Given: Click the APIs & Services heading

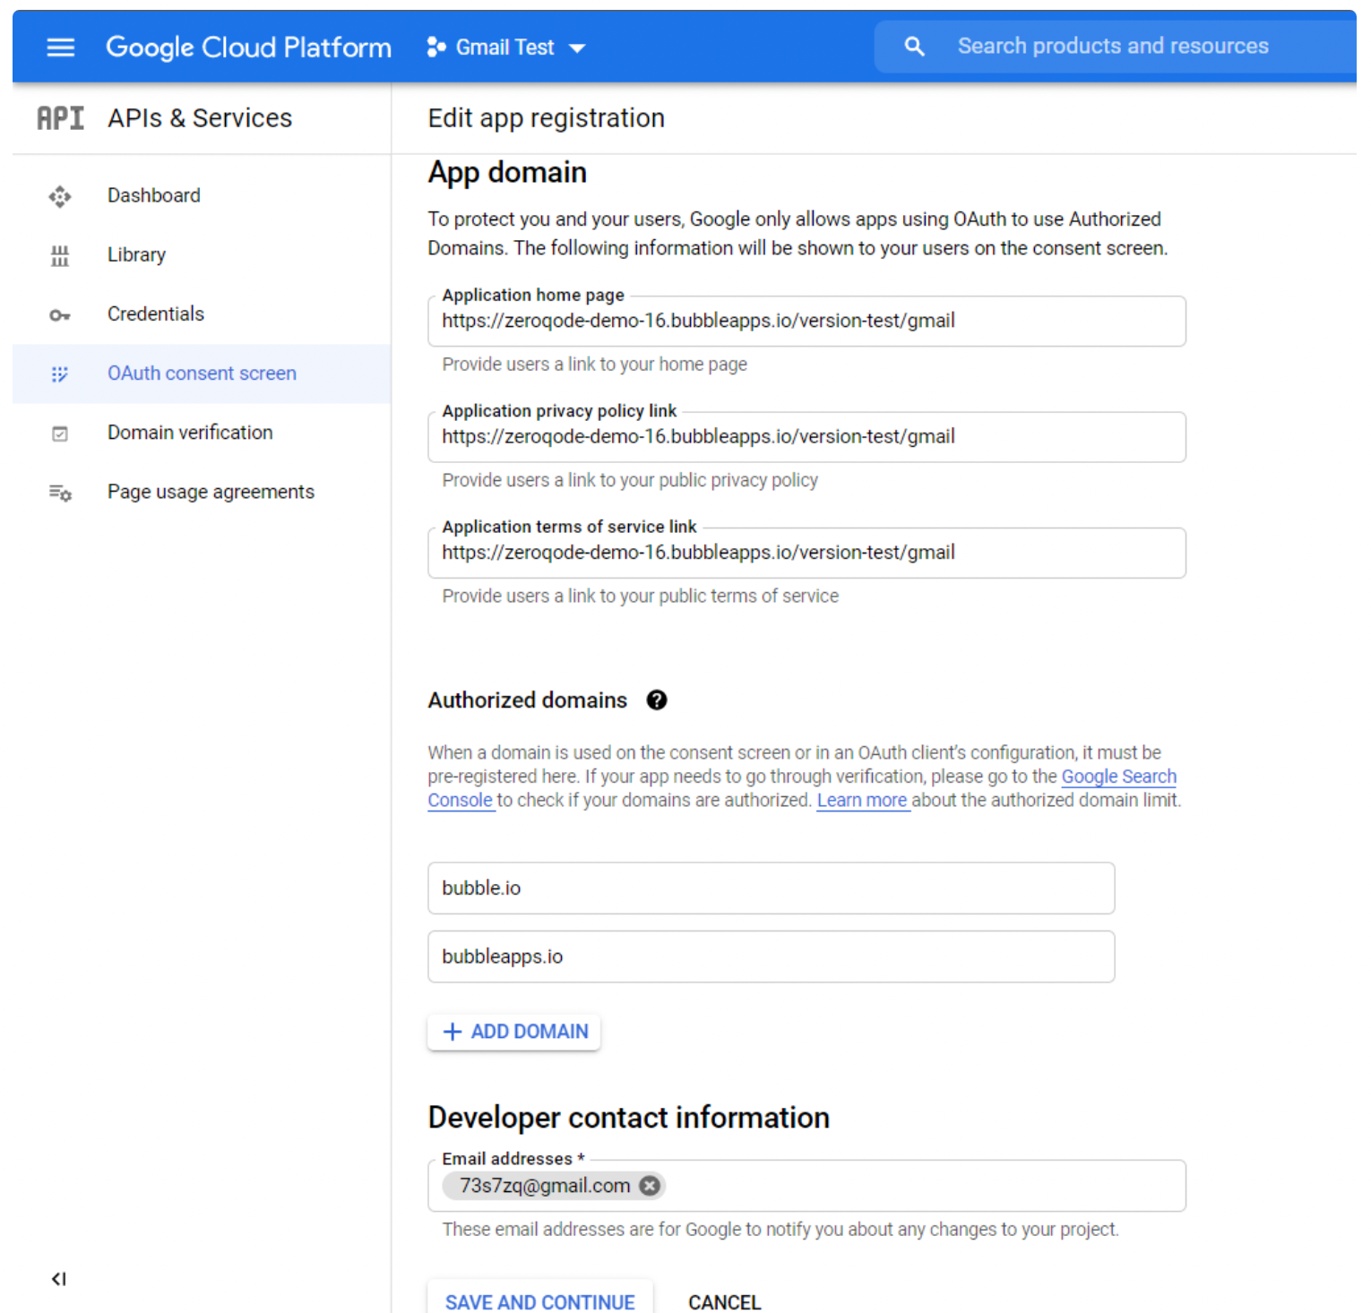Looking at the screenshot, I should point(200,118).
